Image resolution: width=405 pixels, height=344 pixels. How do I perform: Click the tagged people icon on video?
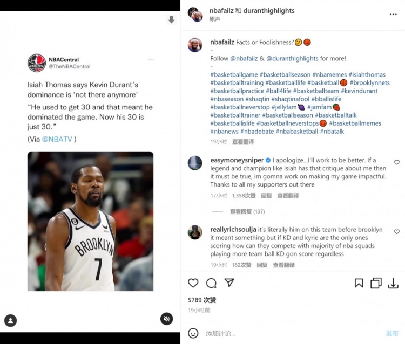[11, 320]
